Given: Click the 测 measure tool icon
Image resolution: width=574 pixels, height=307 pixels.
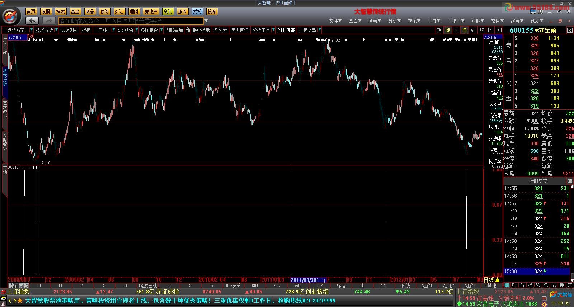Looking at the screenshot, I should 439,30.
